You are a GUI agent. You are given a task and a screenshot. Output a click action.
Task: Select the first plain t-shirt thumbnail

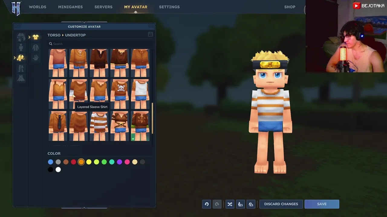click(x=58, y=63)
